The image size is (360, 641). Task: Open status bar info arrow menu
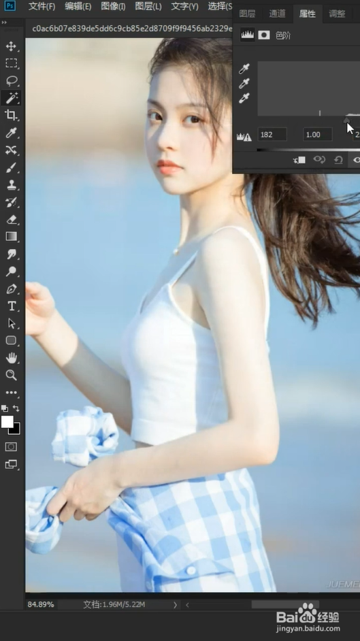click(x=175, y=605)
